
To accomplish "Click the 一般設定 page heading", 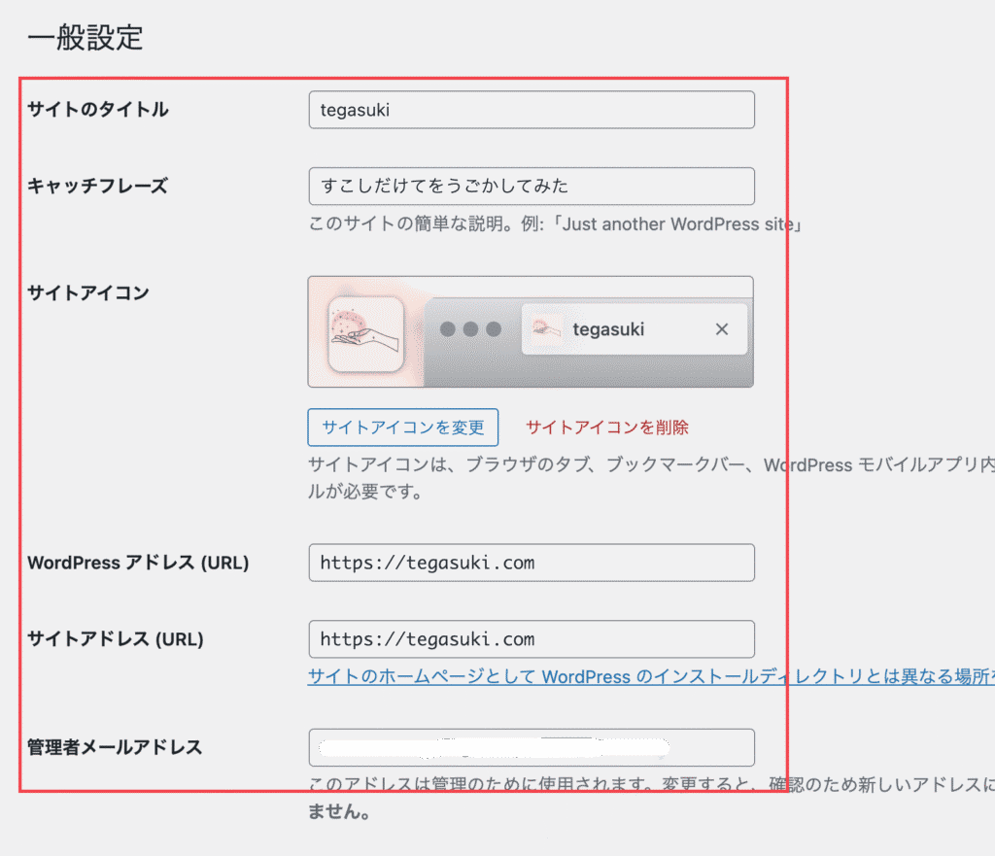I will 86,38.
